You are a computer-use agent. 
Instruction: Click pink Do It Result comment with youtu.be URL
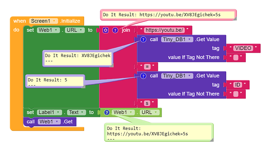point(168,15)
